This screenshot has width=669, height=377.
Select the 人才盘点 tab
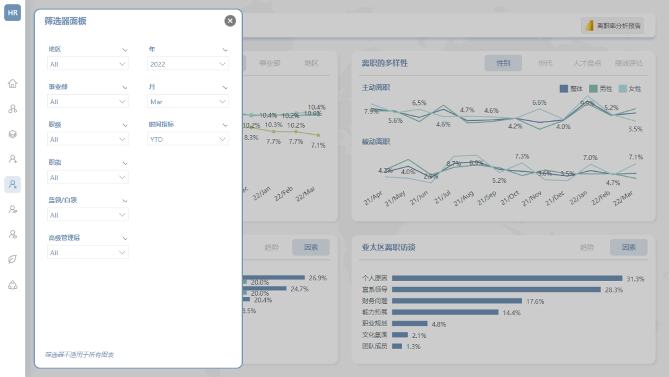[x=587, y=63]
